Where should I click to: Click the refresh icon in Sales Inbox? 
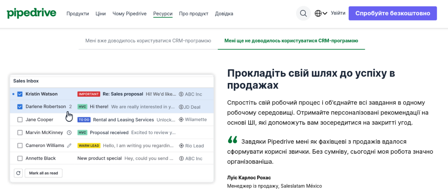[x=18, y=173]
